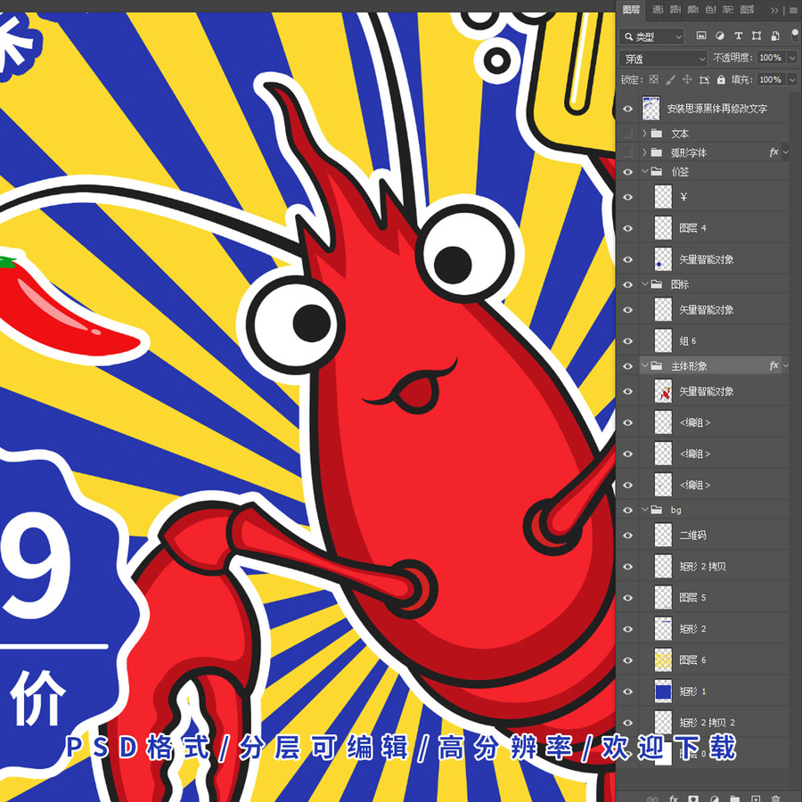
Task: Select the 图层 5 layer
Action: point(714,597)
